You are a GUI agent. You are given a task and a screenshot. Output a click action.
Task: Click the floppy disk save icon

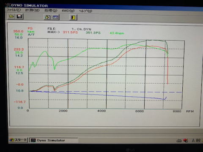click(19, 16)
